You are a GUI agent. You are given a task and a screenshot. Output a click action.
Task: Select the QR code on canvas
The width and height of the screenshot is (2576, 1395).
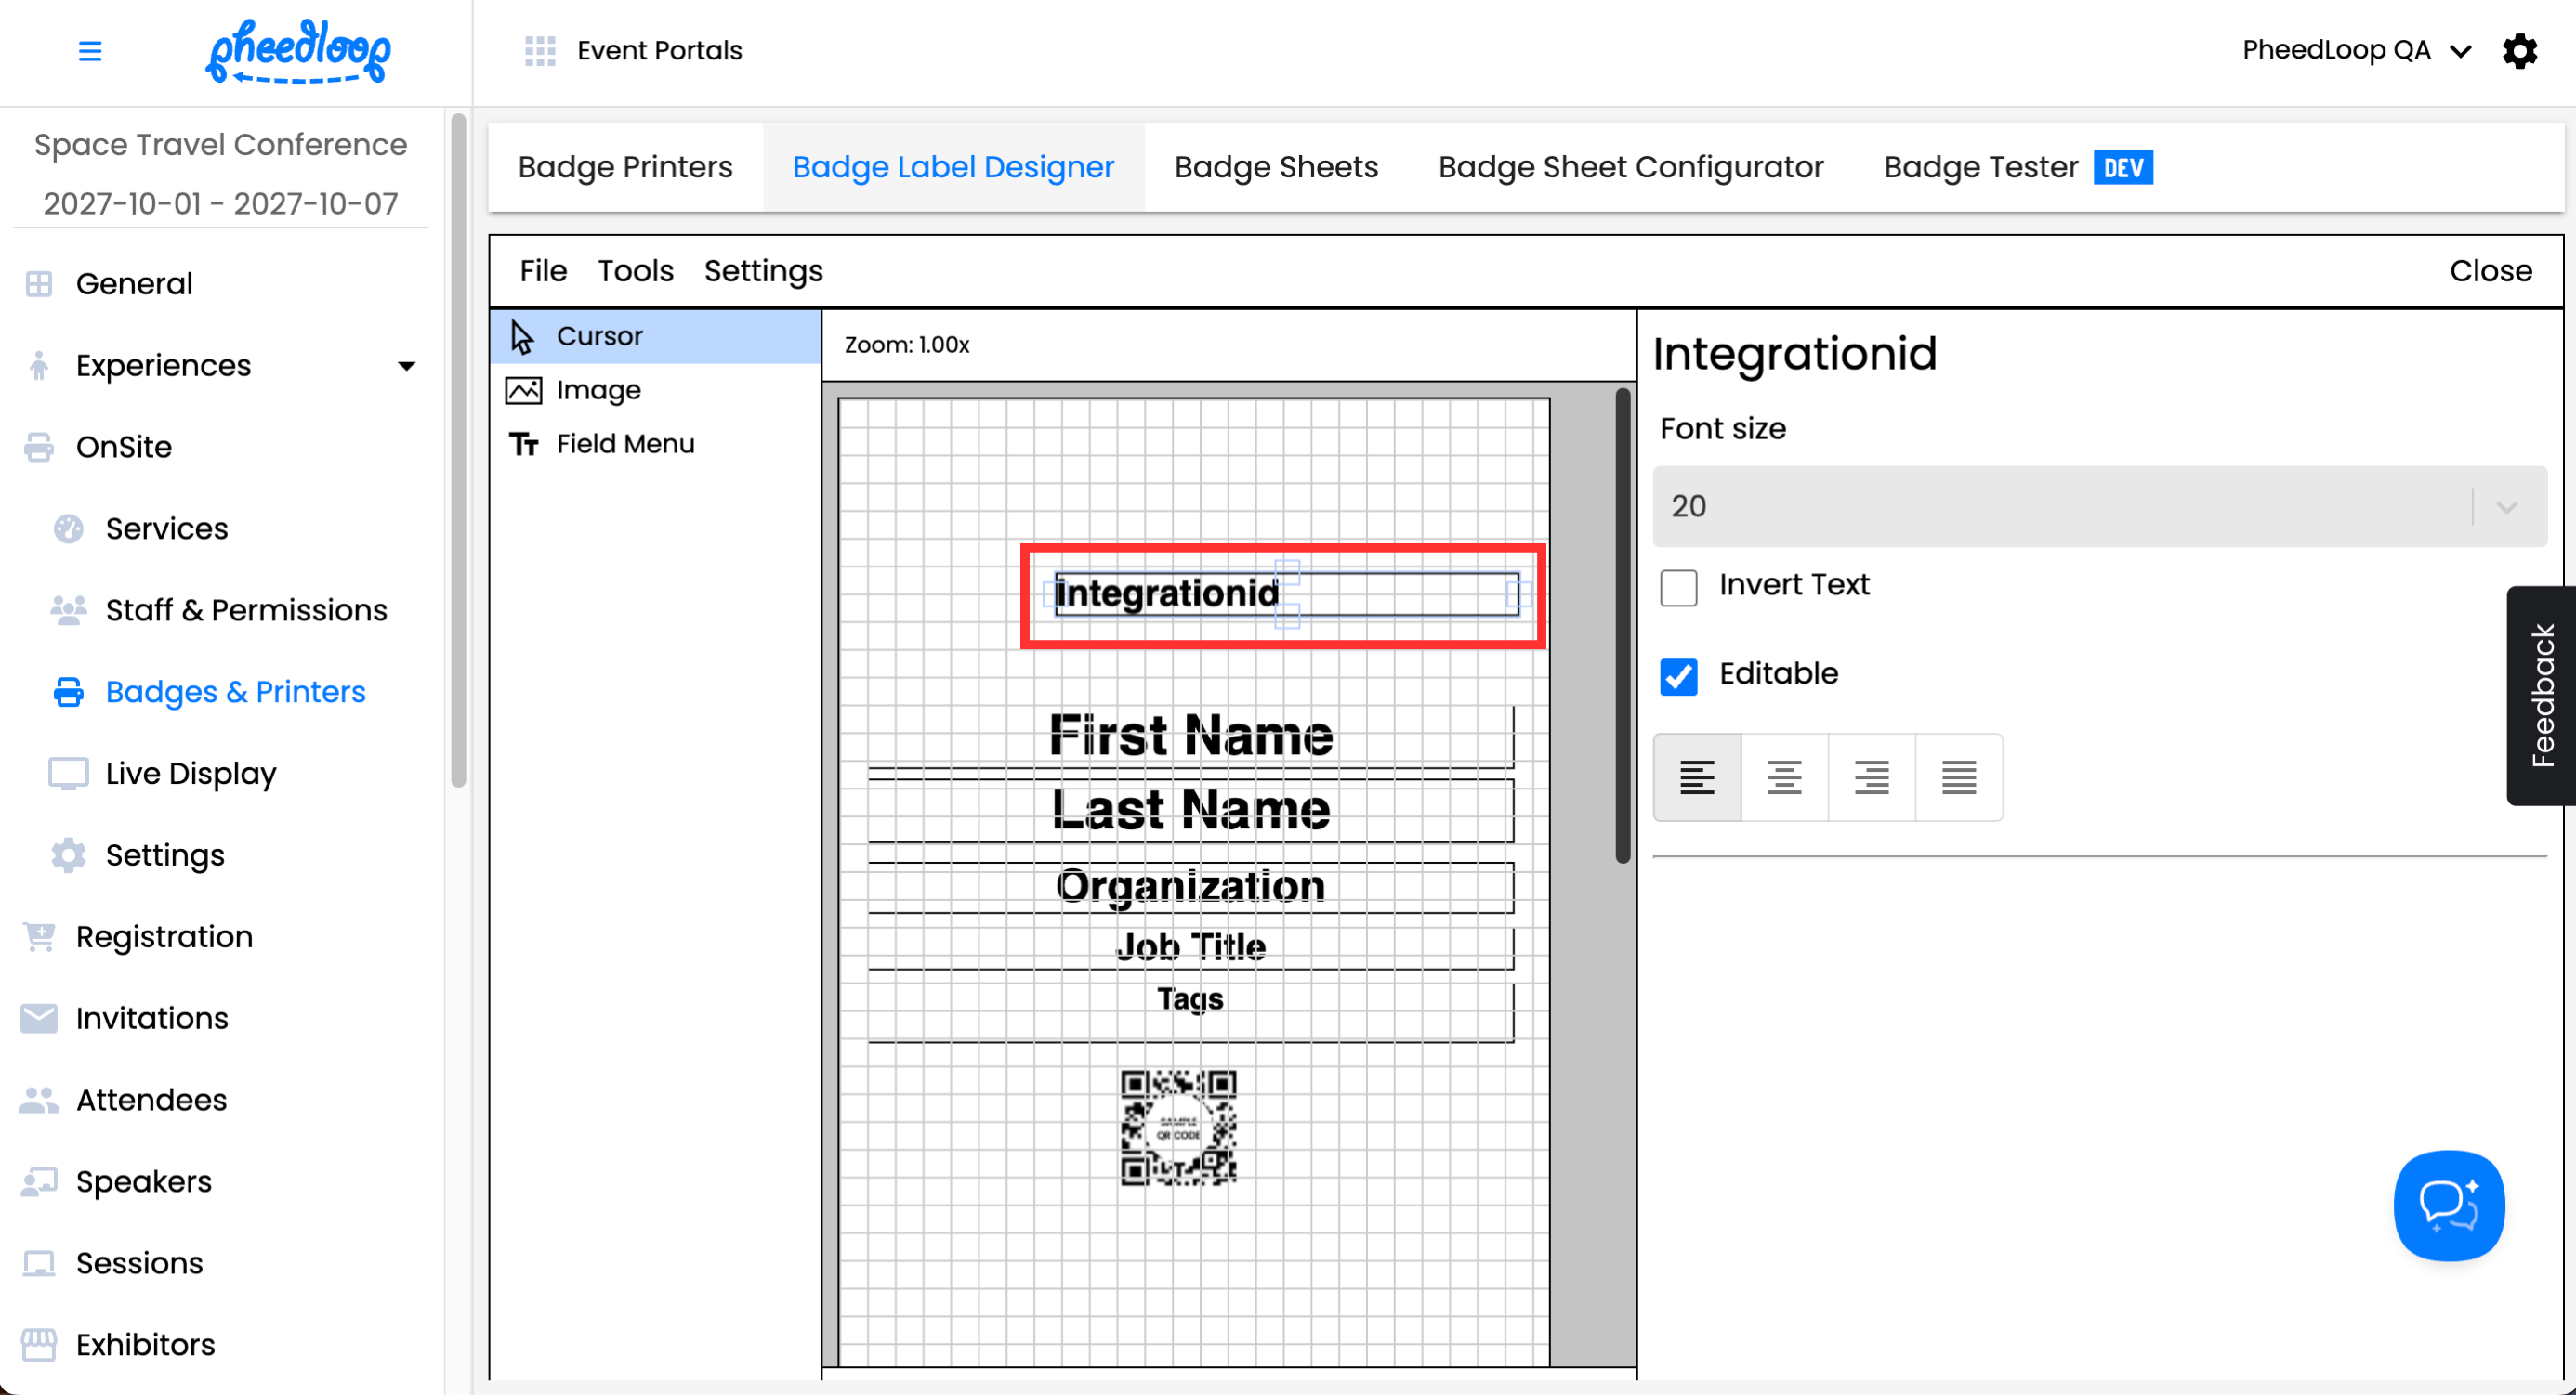click(x=1178, y=1128)
